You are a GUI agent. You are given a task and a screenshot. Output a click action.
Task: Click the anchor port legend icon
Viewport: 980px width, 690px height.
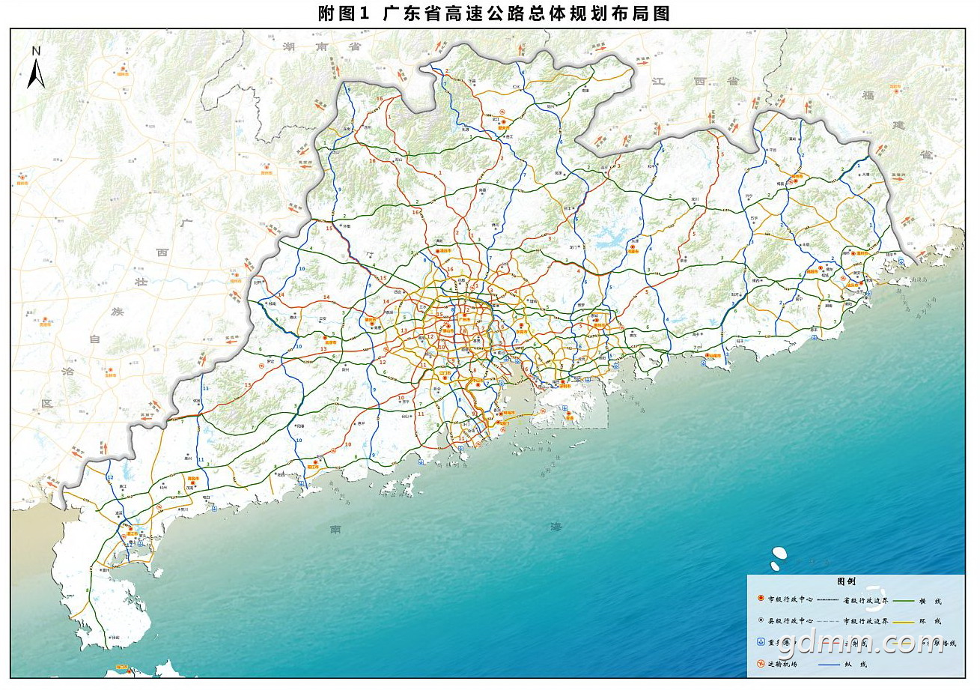click(x=761, y=643)
